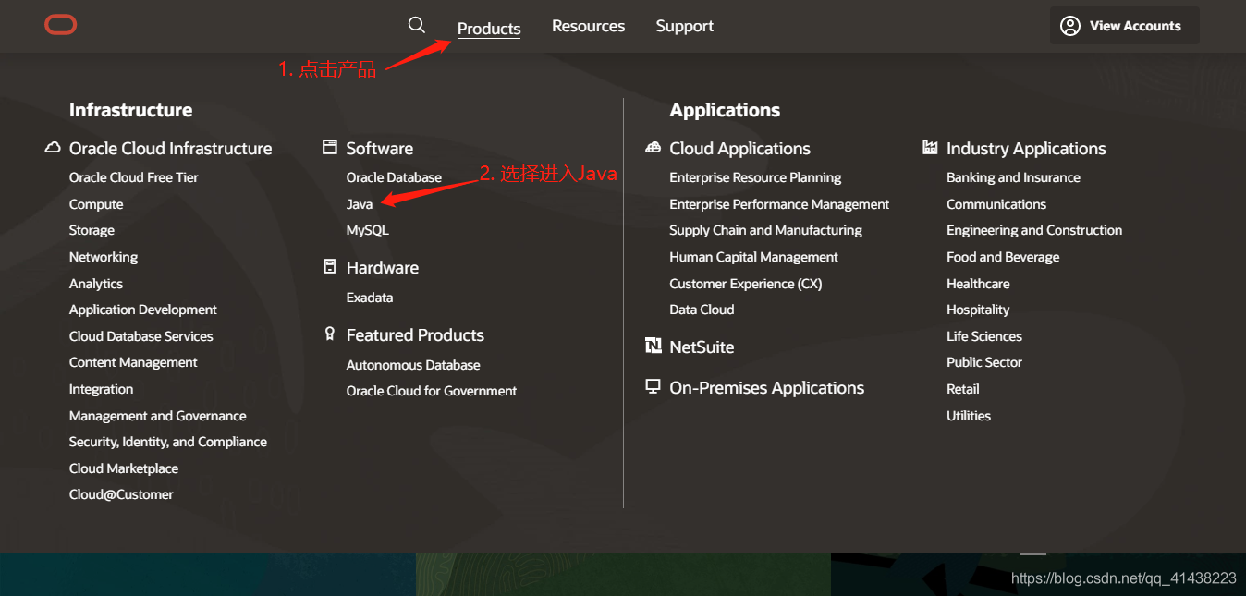Image resolution: width=1246 pixels, height=596 pixels.
Task: Choose Java under Software
Action: 360,204
